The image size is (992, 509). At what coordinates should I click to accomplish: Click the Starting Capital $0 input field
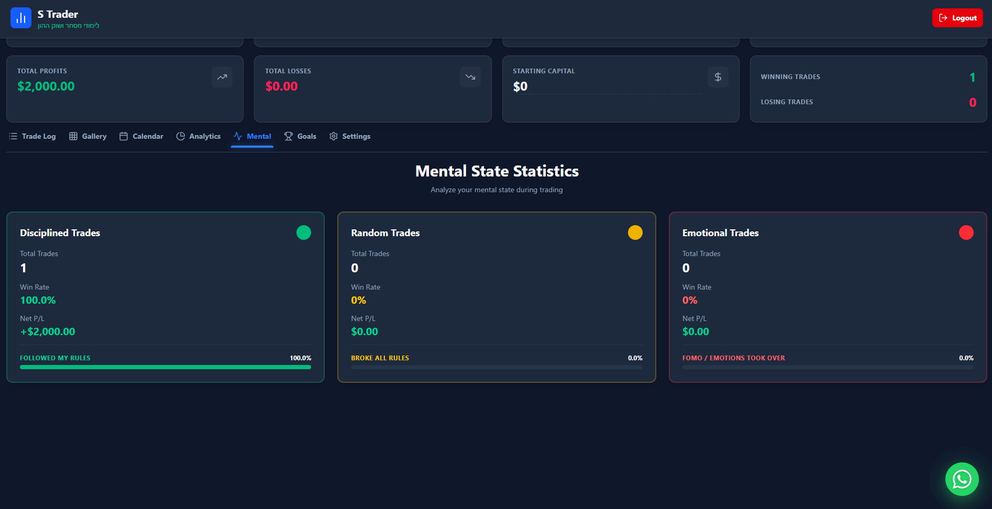click(x=607, y=86)
